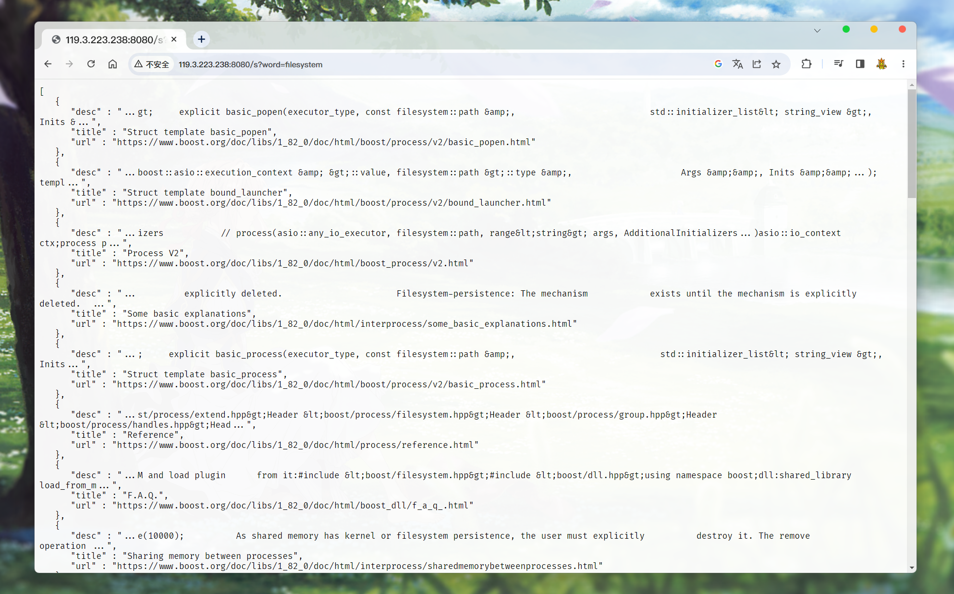
Task: Translate this page
Action: click(x=738, y=63)
